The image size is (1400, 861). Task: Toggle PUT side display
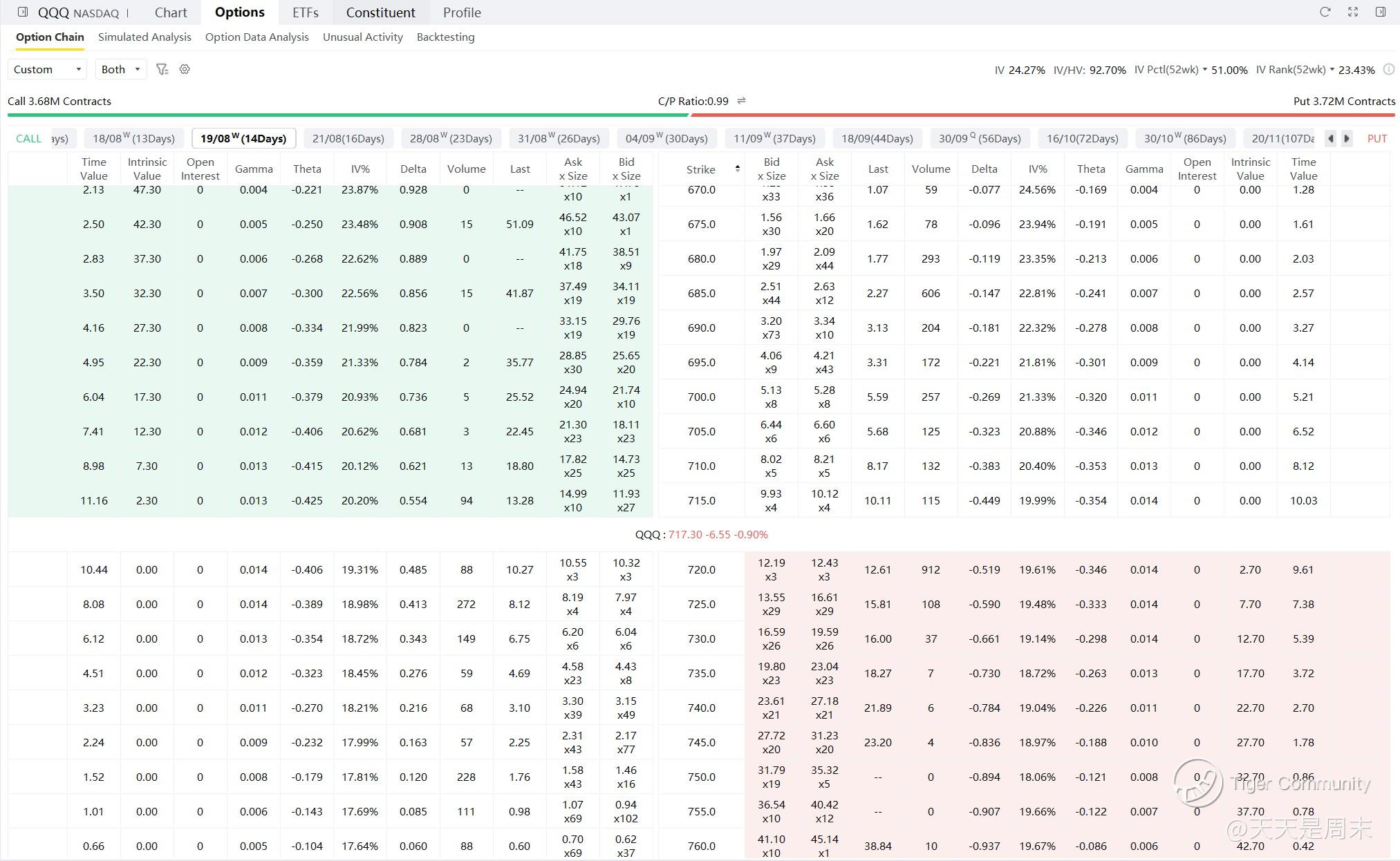click(x=1377, y=138)
